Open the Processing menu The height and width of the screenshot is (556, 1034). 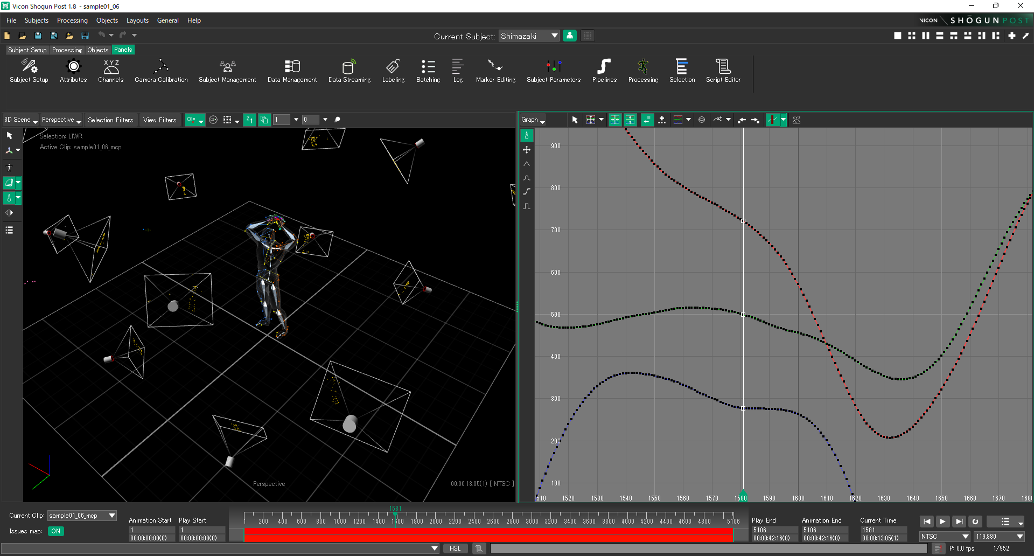click(72, 20)
